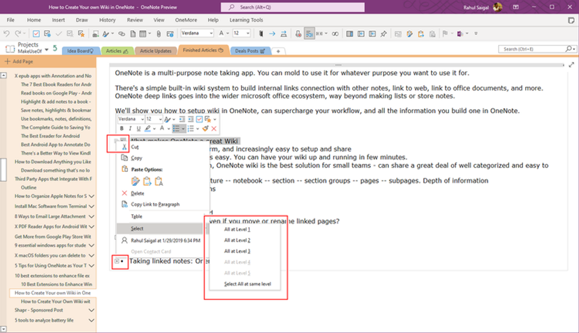Viewport: 579px width, 333px height.
Task: Click the numbered list button in the mini toolbar
Action: click(x=191, y=128)
